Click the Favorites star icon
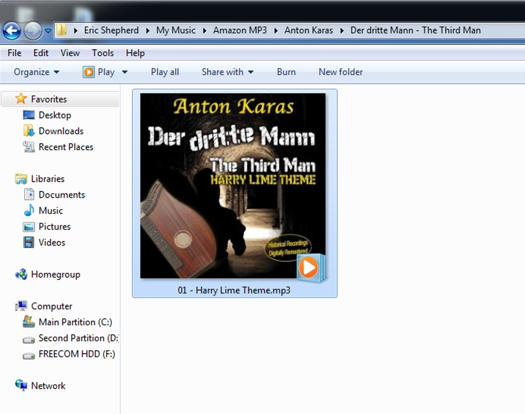The width and height of the screenshot is (525, 414). (x=21, y=99)
